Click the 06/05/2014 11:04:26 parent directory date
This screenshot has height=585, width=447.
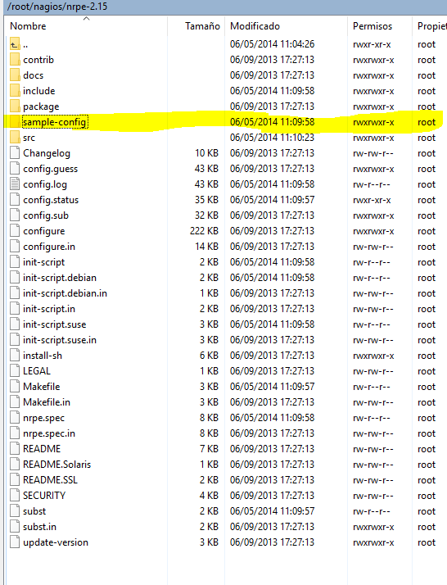pos(272,44)
